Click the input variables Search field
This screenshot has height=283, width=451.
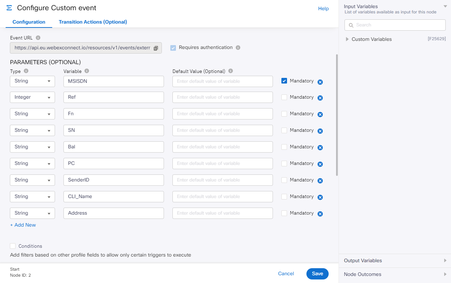click(395, 25)
